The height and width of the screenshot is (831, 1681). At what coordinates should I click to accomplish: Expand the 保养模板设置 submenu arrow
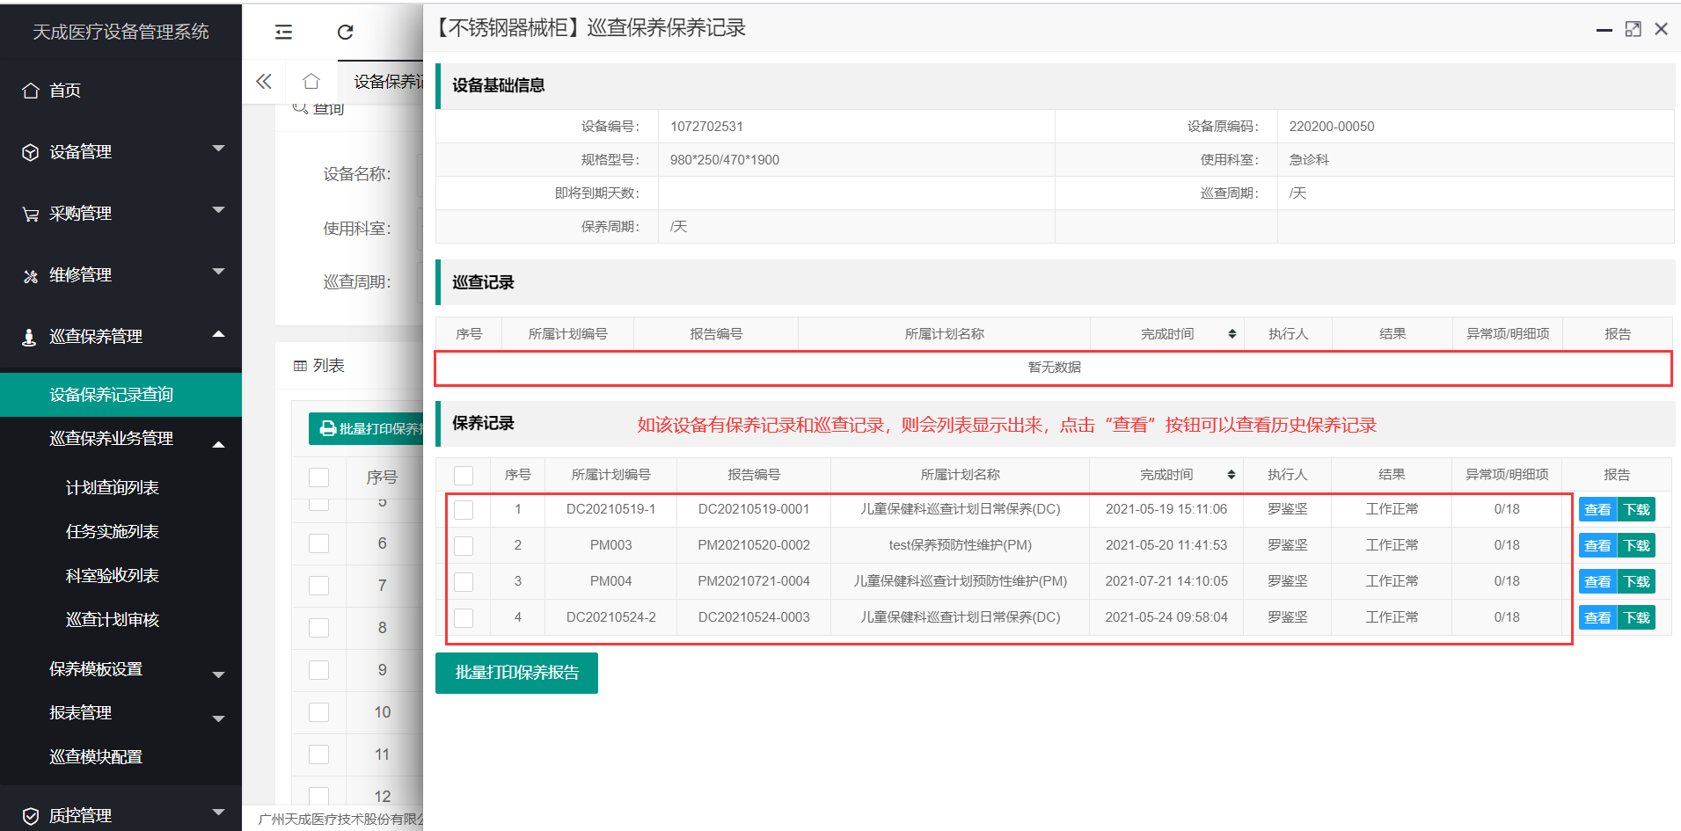219,675
